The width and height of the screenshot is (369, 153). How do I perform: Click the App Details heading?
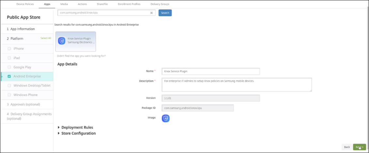tap(67, 64)
